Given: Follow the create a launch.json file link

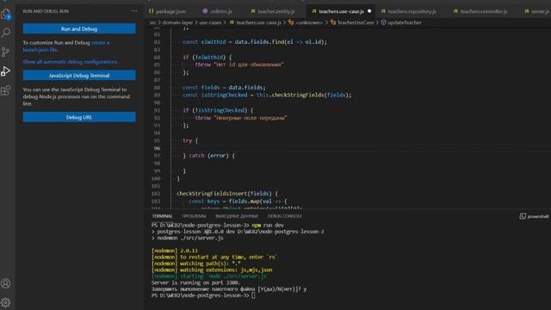Looking at the screenshot, I should click(66, 46).
